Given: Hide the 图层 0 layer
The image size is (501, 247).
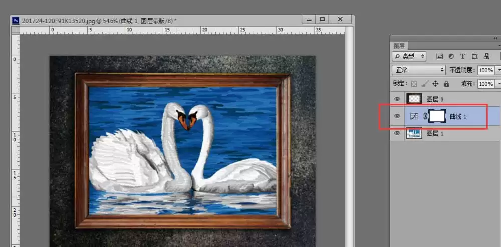Looking at the screenshot, I should [397, 99].
